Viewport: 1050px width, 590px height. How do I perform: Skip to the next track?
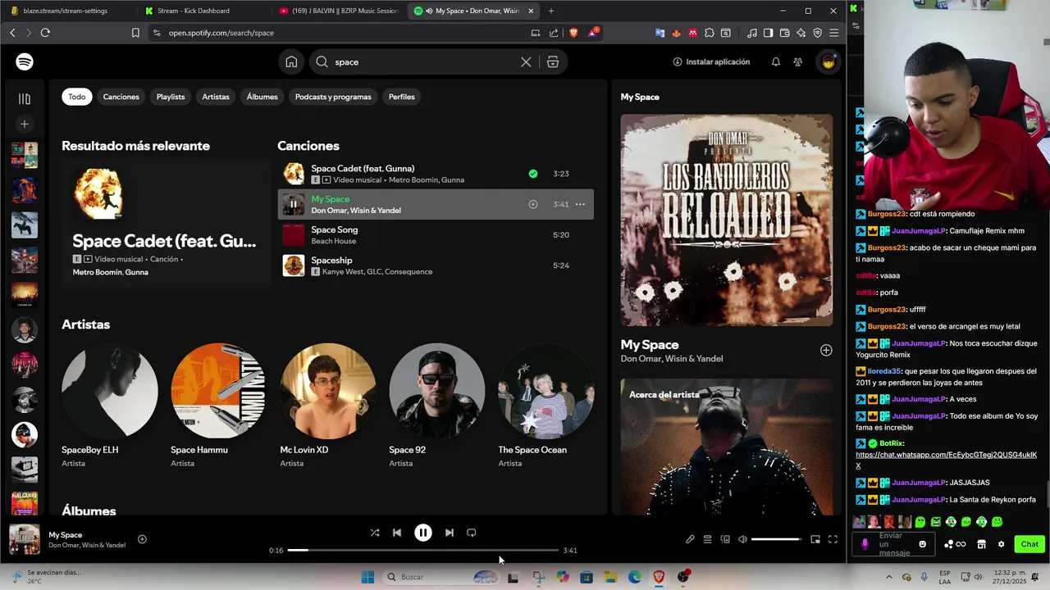click(x=450, y=533)
